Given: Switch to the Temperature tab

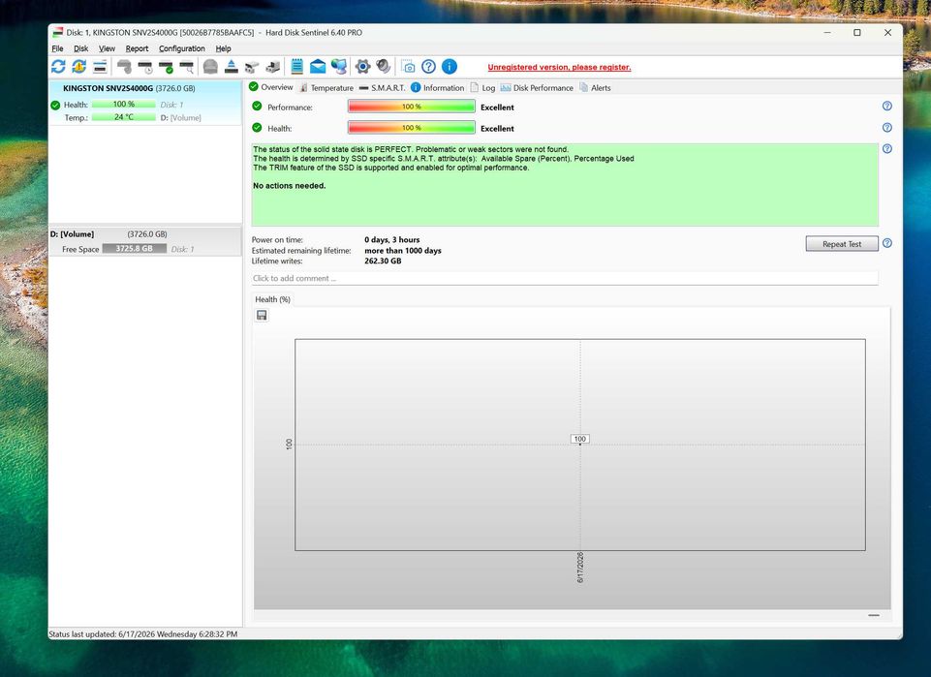Looking at the screenshot, I should (326, 88).
